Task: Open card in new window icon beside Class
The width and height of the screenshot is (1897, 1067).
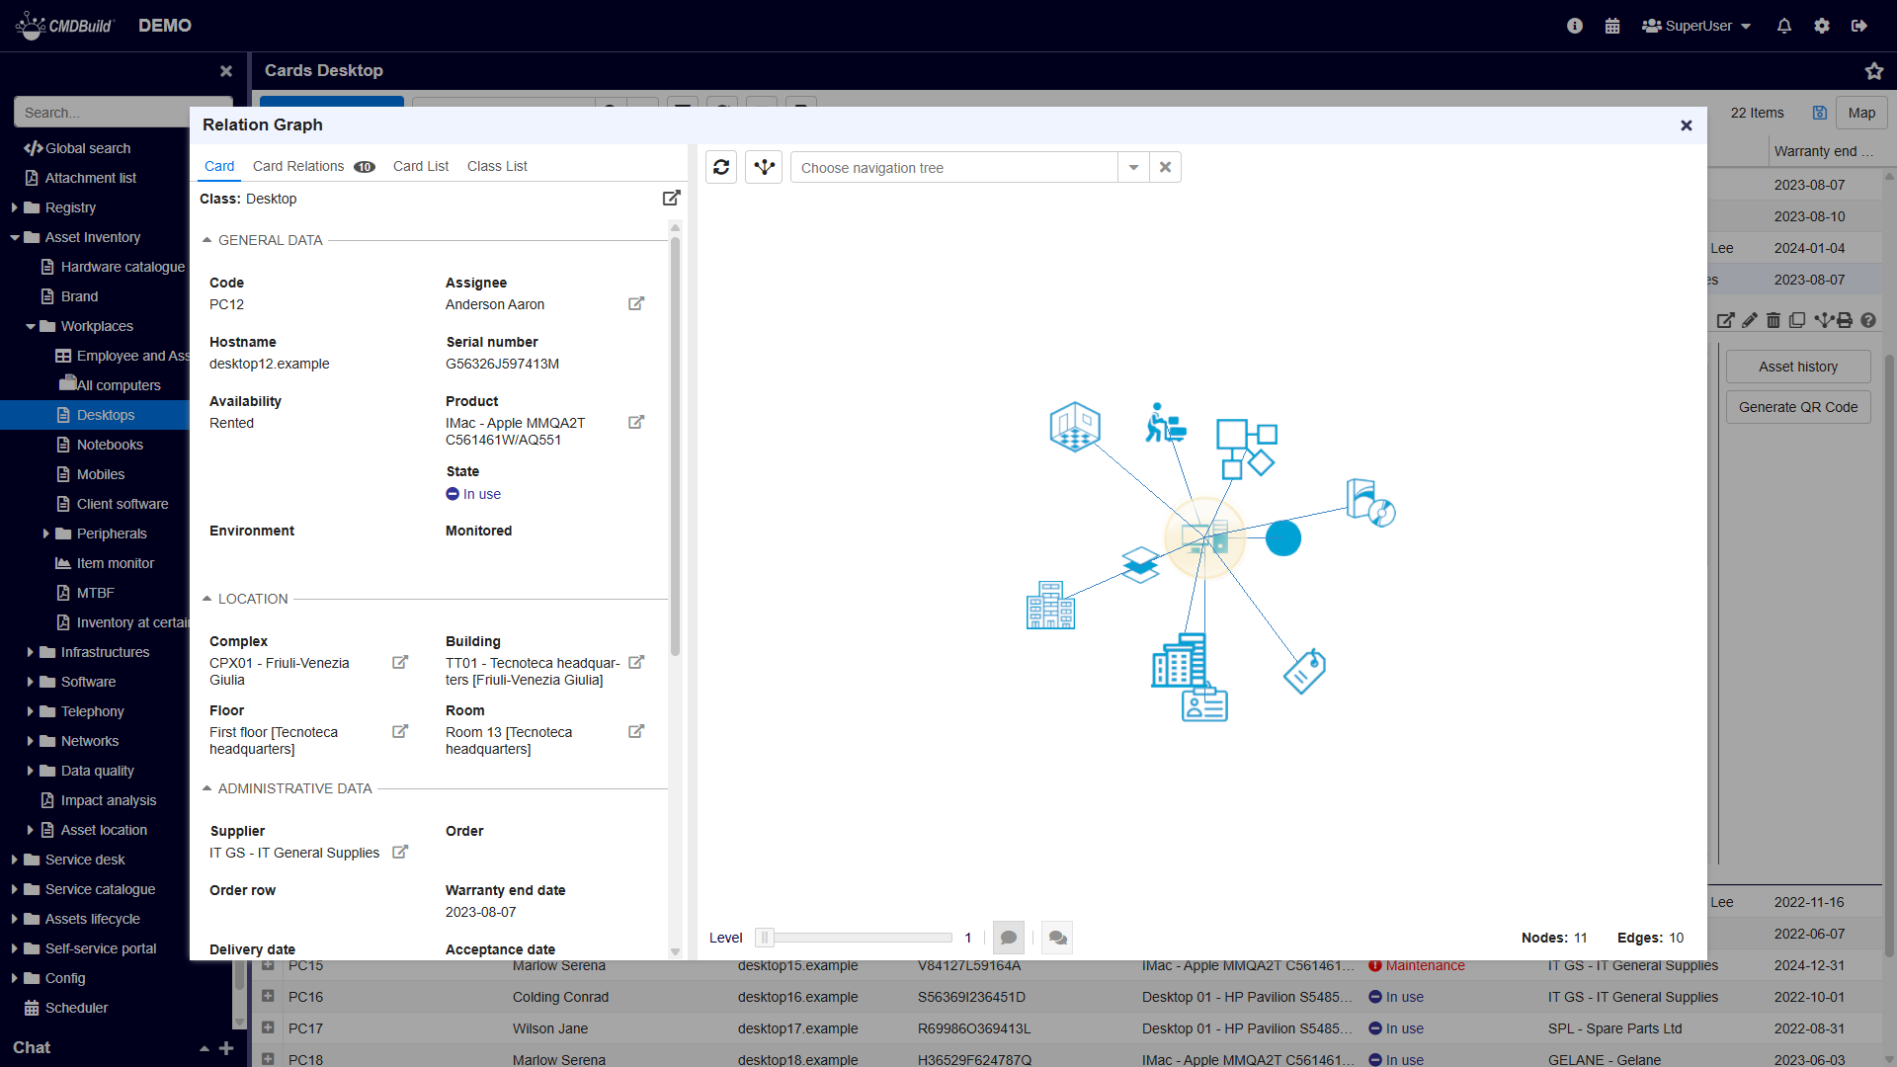Action: coord(672,198)
